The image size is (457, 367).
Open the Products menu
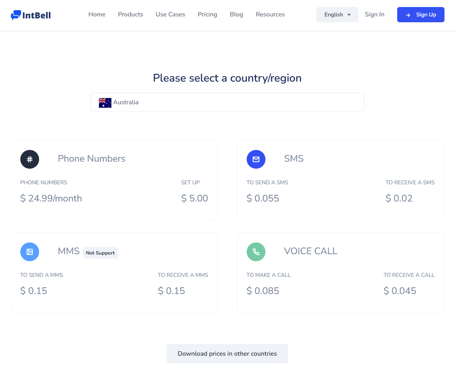coord(131,14)
